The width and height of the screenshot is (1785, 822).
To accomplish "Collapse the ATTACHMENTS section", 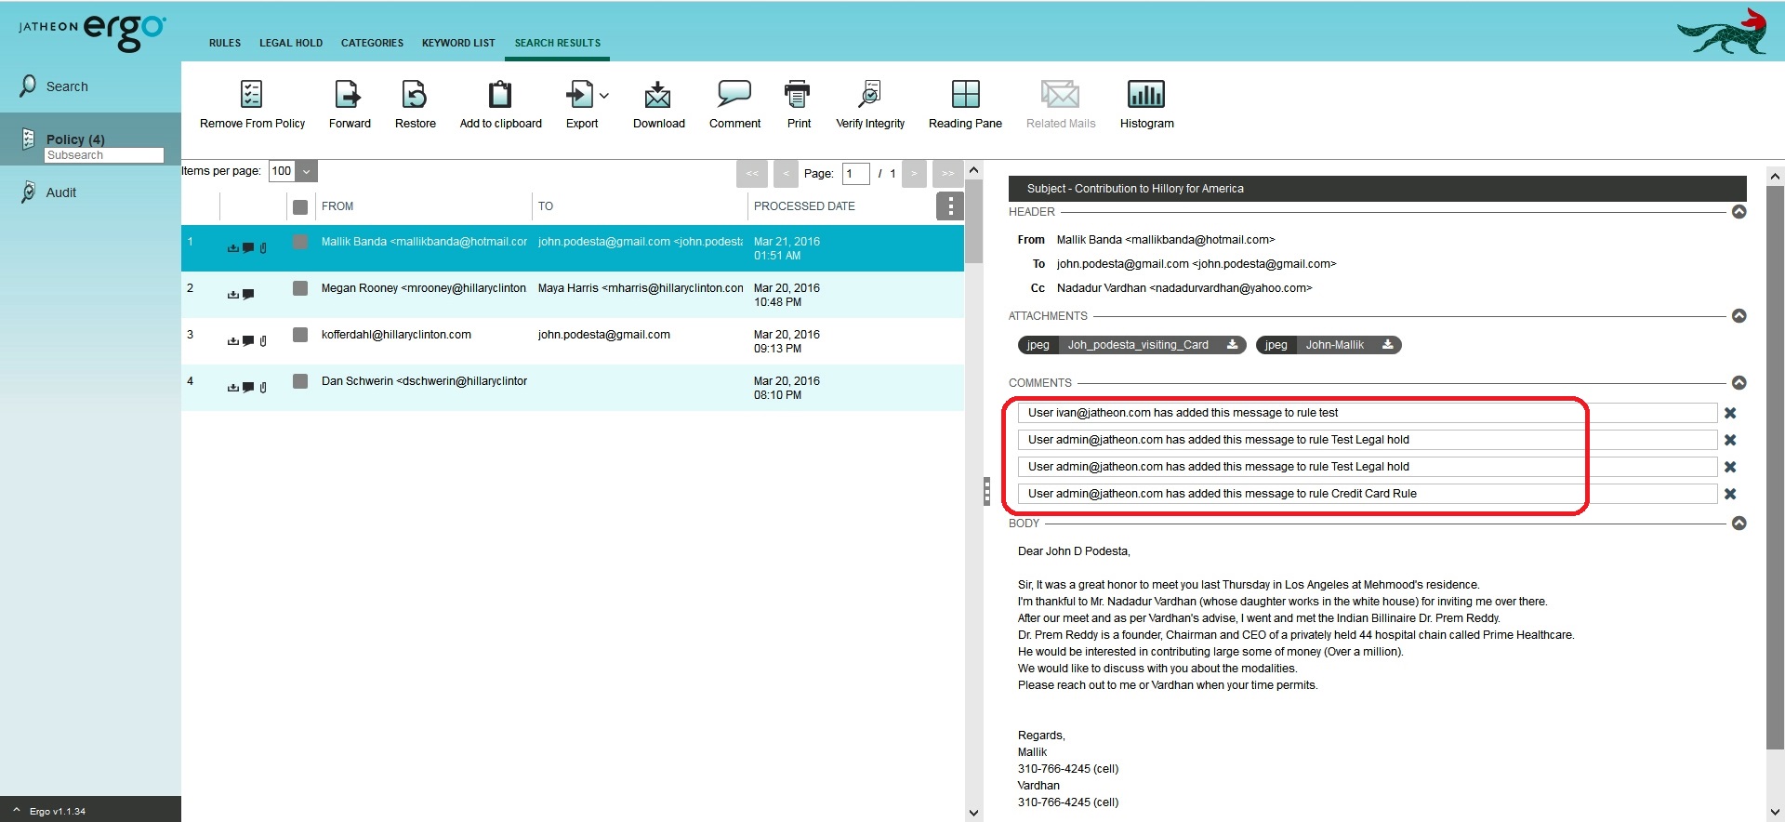I will click(x=1739, y=316).
